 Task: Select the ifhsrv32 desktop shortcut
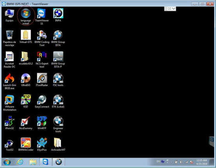tap(9, 123)
